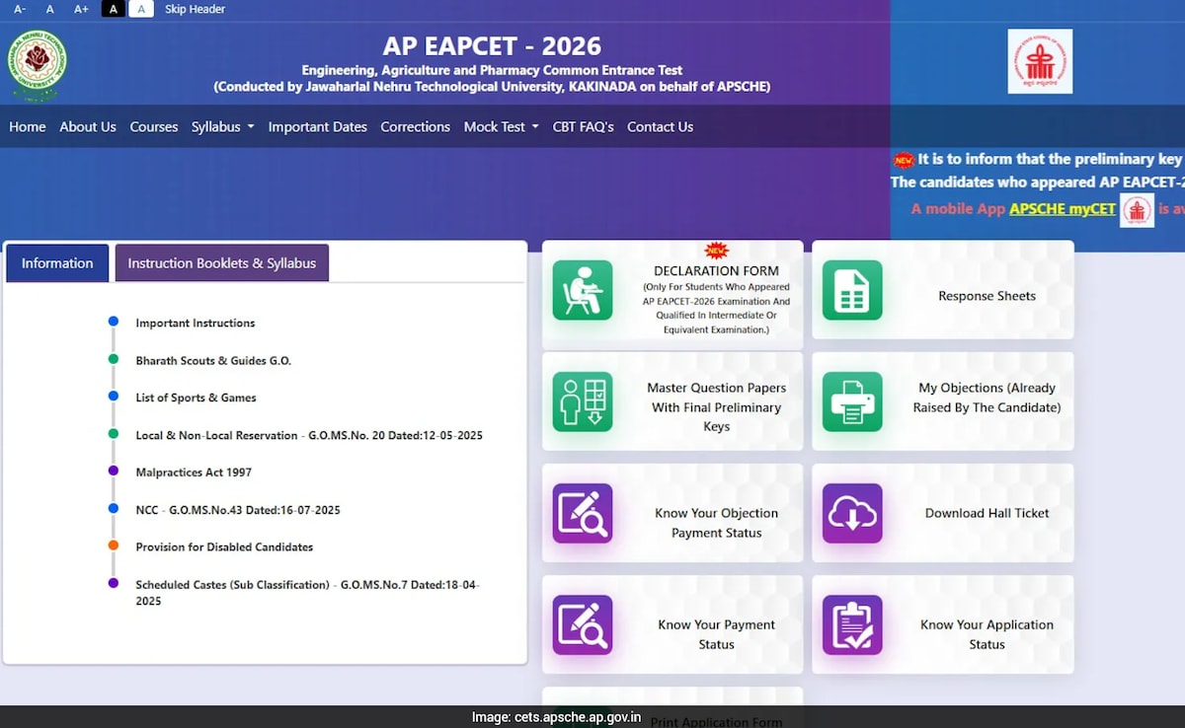Click the Know Your Objection Payment Status icon

(583, 513)
